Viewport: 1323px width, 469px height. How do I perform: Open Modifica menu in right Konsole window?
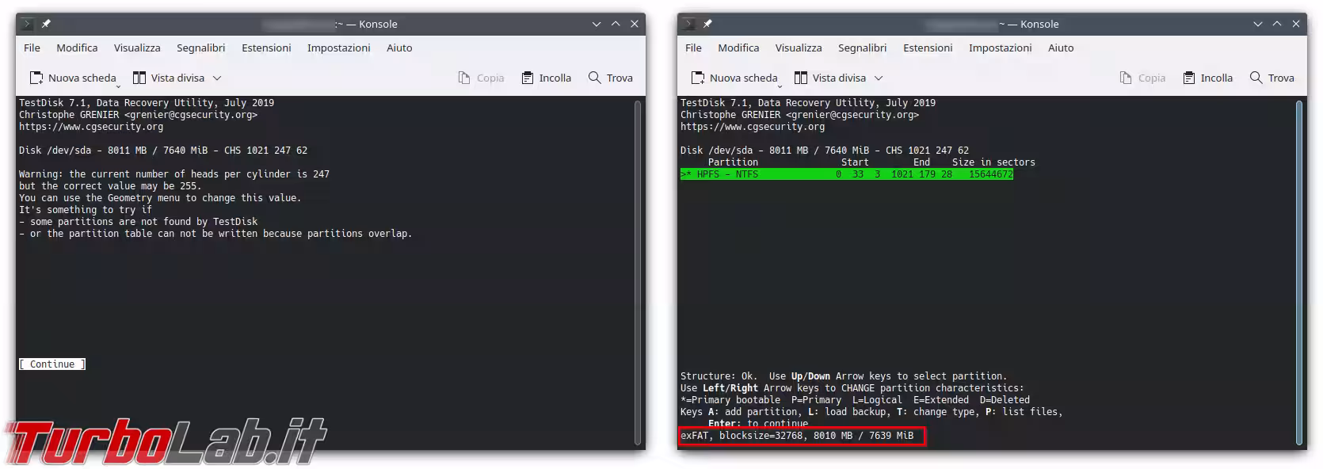point(738,48)
